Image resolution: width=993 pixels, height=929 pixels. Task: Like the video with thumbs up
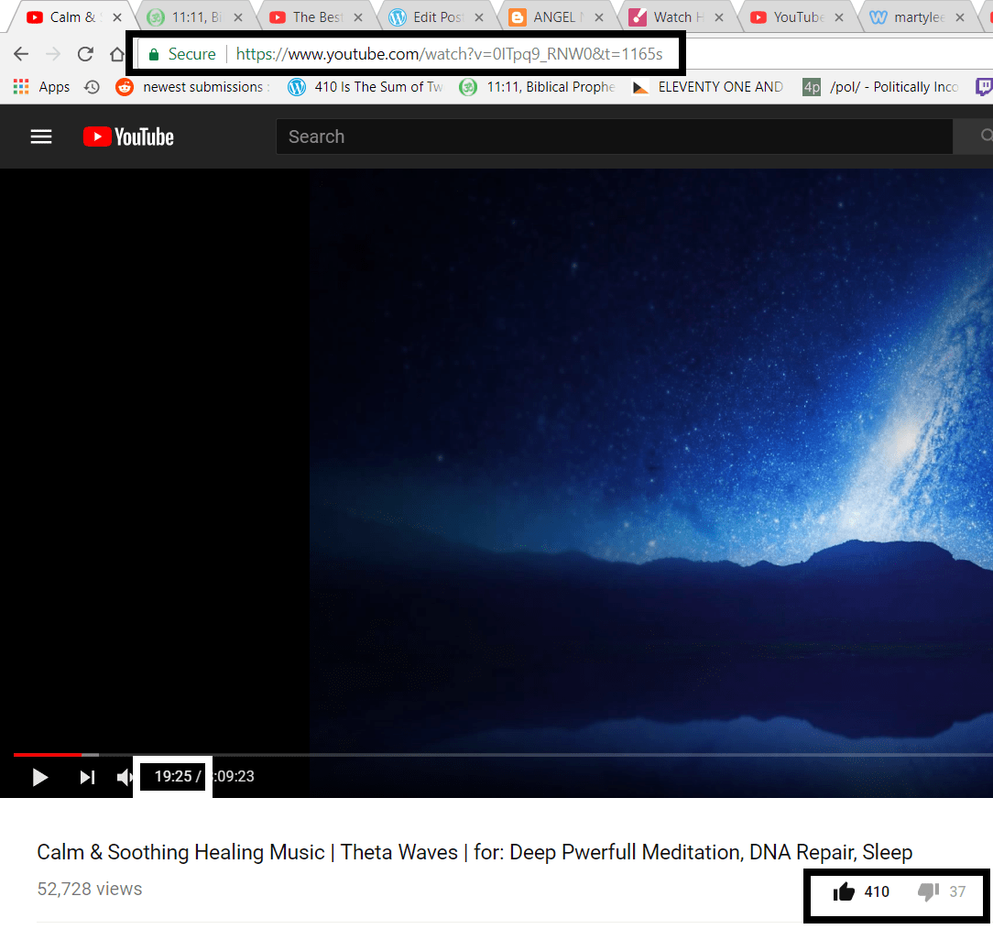point(844,891)
